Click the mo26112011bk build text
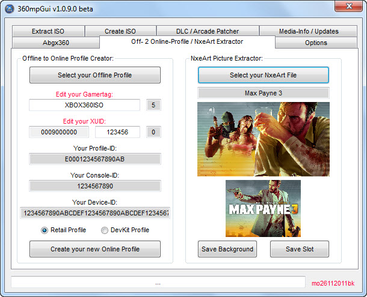Image resolution: width=367 pixels, height=297 pixels. tap(333, 283)
